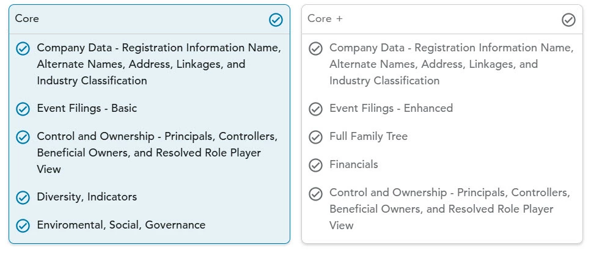Click the Event Filings - Basic text
Image resolution: width=591 pixels, height=253 pixels.
click(x=87, y=108)
